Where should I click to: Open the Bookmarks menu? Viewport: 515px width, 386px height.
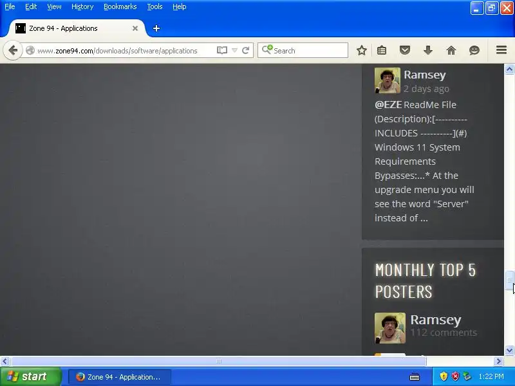(x=120, y=6)
